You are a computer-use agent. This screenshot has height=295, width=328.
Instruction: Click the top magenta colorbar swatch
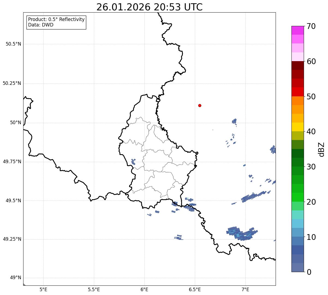[297, 30]
